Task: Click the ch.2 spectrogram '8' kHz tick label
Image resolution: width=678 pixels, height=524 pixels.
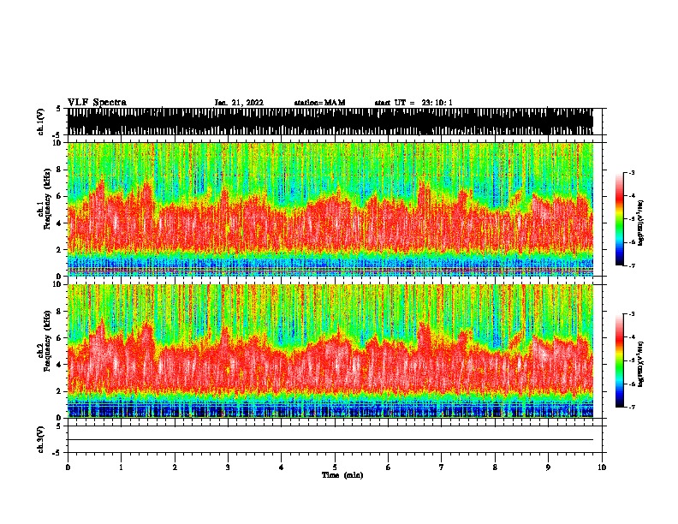Action: pyautogui.click(x=60, y=312)
